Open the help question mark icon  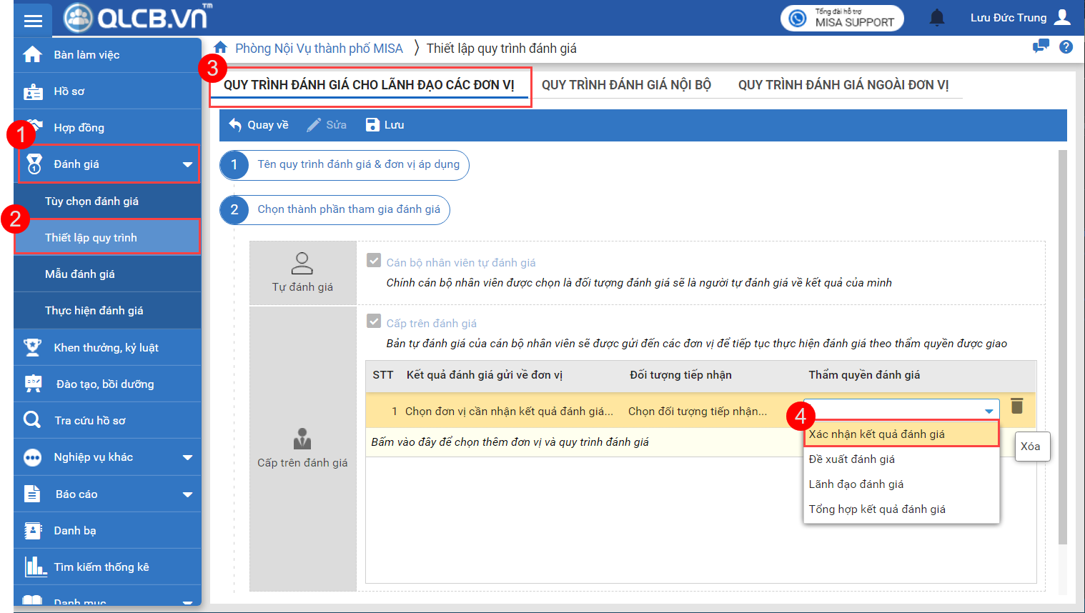(x=1066, y=47)
